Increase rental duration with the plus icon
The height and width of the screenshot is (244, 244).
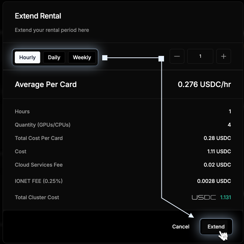point(224,56)
